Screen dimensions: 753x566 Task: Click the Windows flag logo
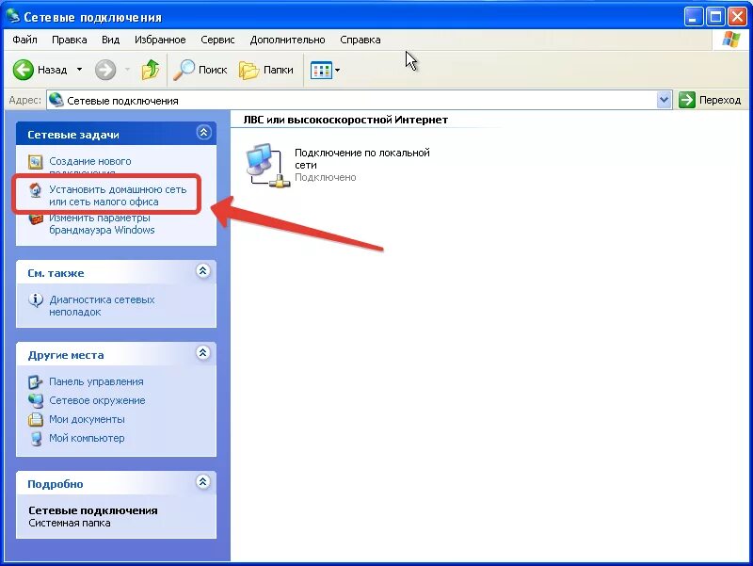(x=731, y=40)
